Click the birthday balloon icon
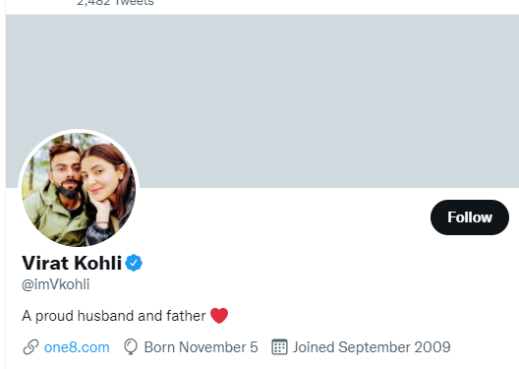Screen dimensions: 519x369 (x=131, y=347)
